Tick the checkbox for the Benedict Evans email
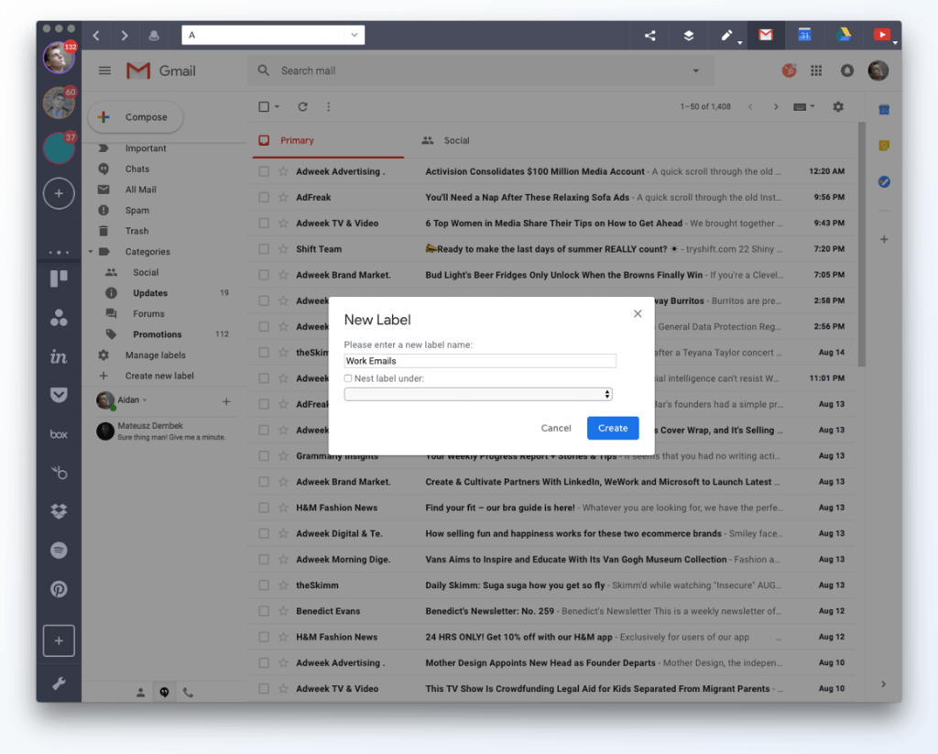This screenshot has height=754, width=938. 264,611
